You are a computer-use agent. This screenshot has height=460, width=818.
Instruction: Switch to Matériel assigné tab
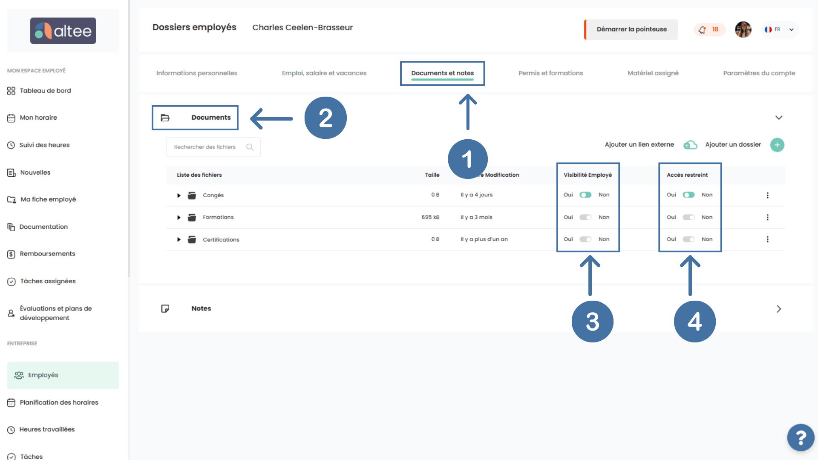click(653, 73)
